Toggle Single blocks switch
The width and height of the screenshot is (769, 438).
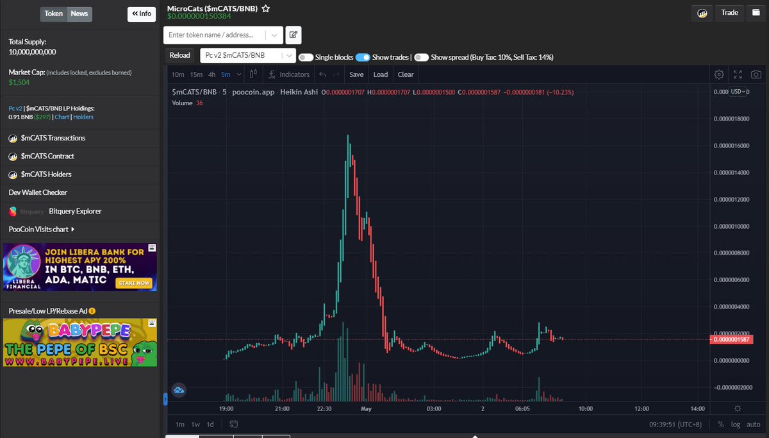(306, 57)
